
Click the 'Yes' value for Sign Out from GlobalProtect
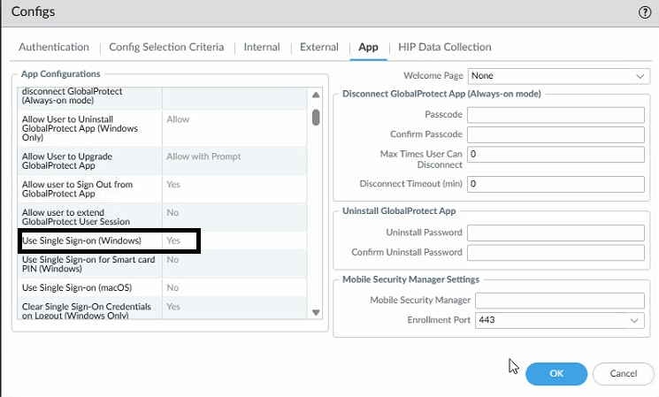tap(173, 185)
